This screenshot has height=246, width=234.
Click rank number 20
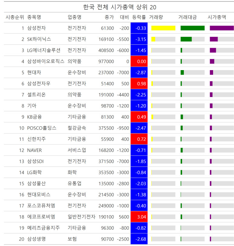coord(21,239)
